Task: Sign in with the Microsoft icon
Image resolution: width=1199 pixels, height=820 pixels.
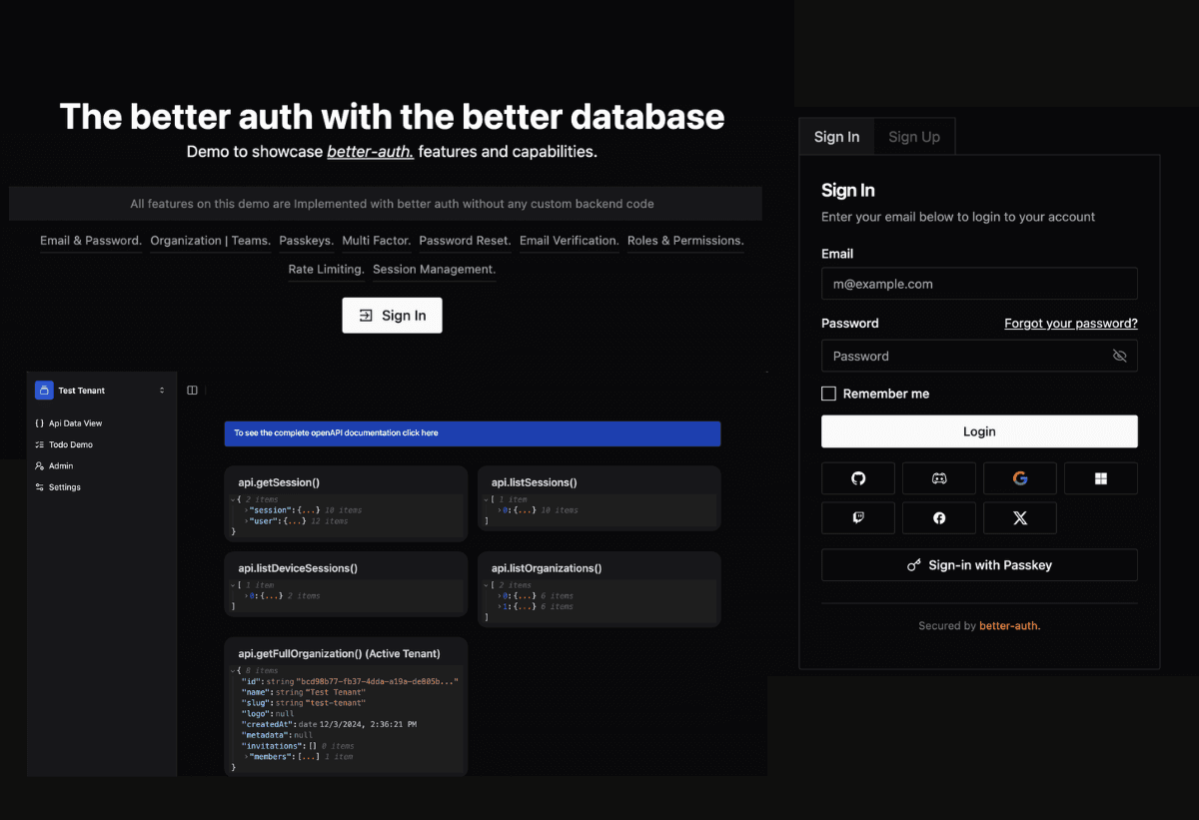Action: point(1100,477)
